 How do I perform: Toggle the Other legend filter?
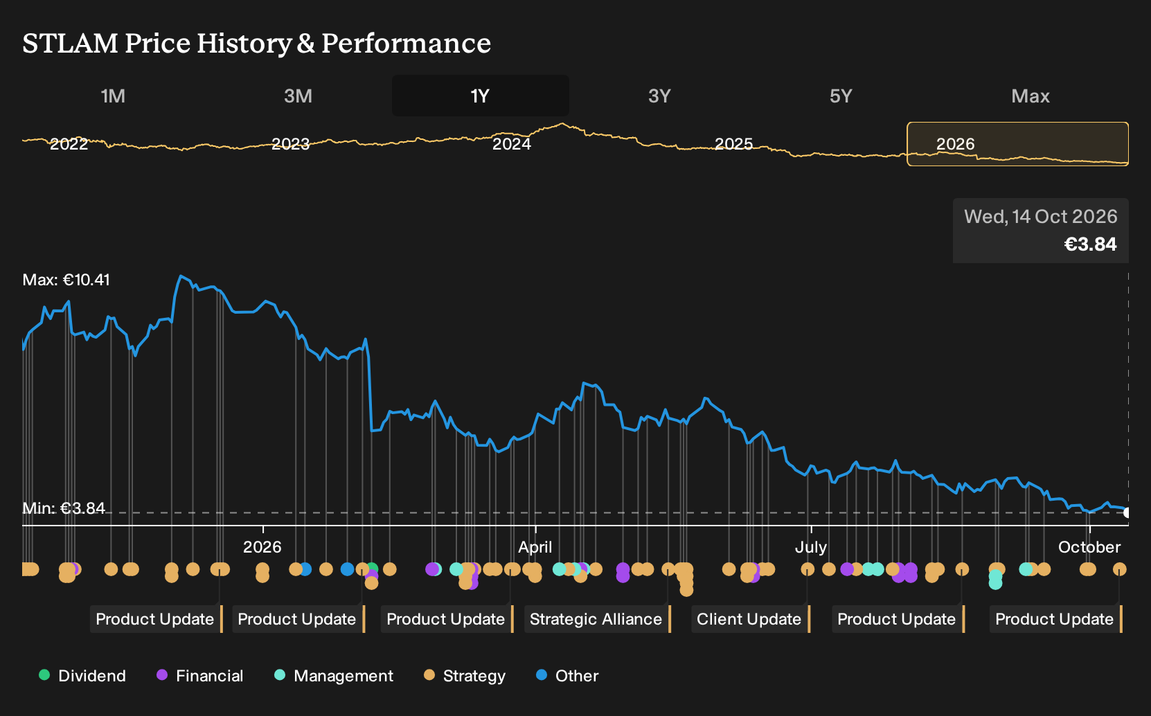point(567,676)
